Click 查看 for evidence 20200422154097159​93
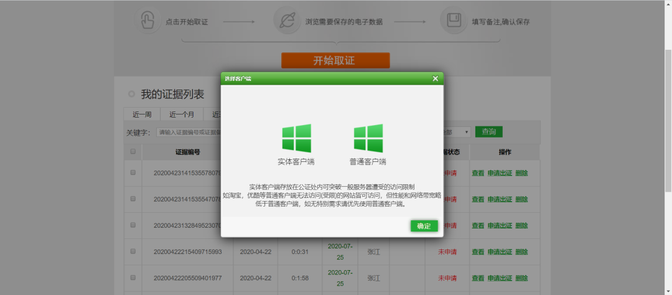This screenshot has width=672, height=295. [x=478, y=252]
